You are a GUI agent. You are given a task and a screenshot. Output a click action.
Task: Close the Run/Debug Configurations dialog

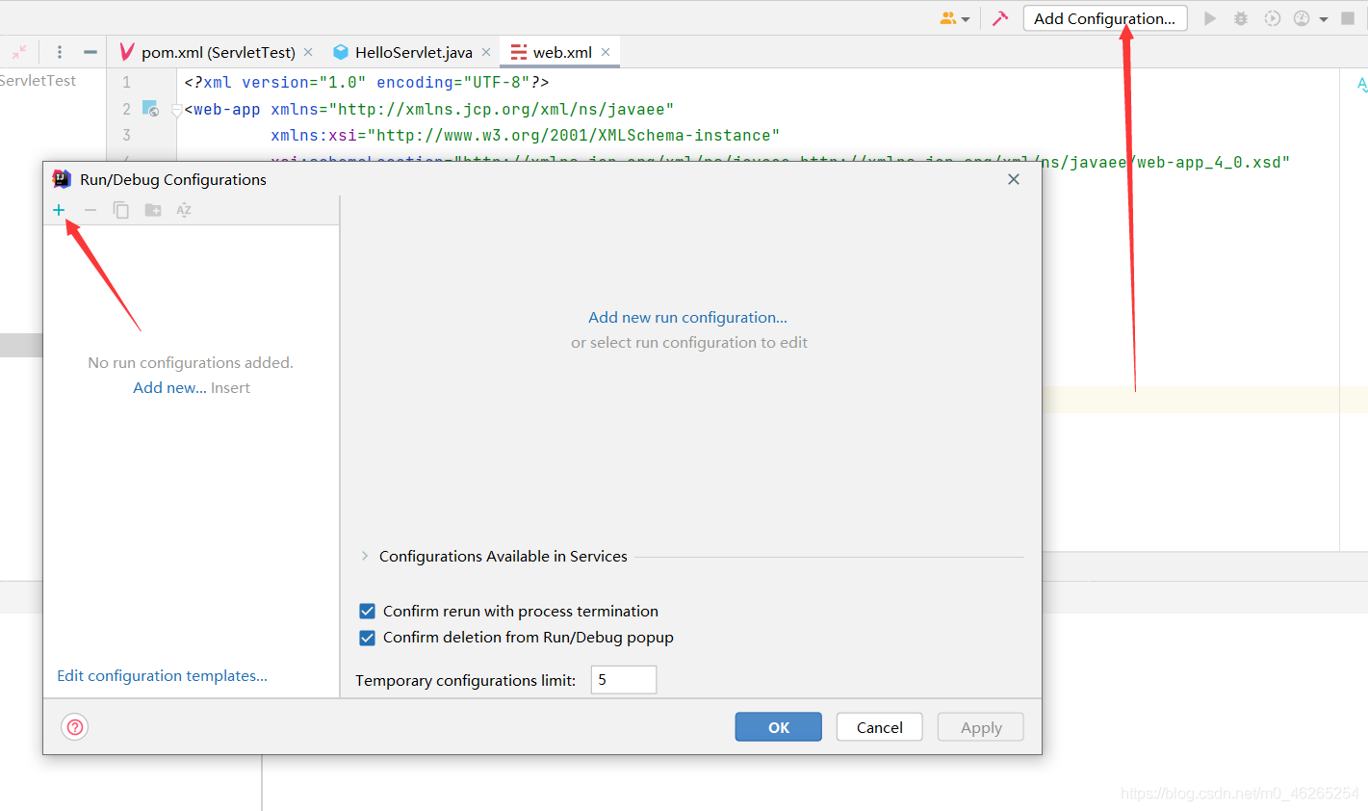click(1014, 179)
